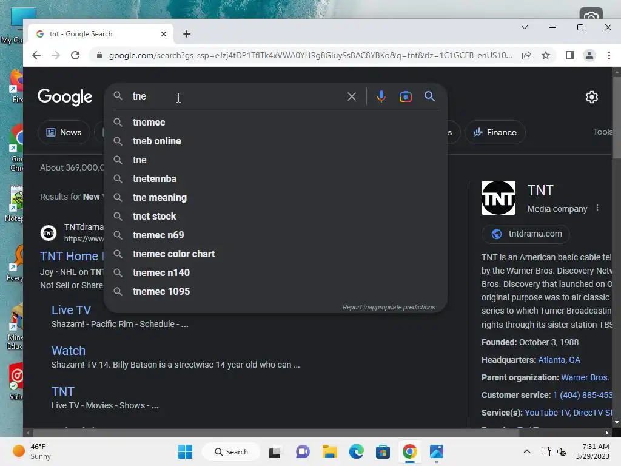621x466 pixels.
Task: Select suggestion 'tnemec'
Action: [x=276, y=122]
